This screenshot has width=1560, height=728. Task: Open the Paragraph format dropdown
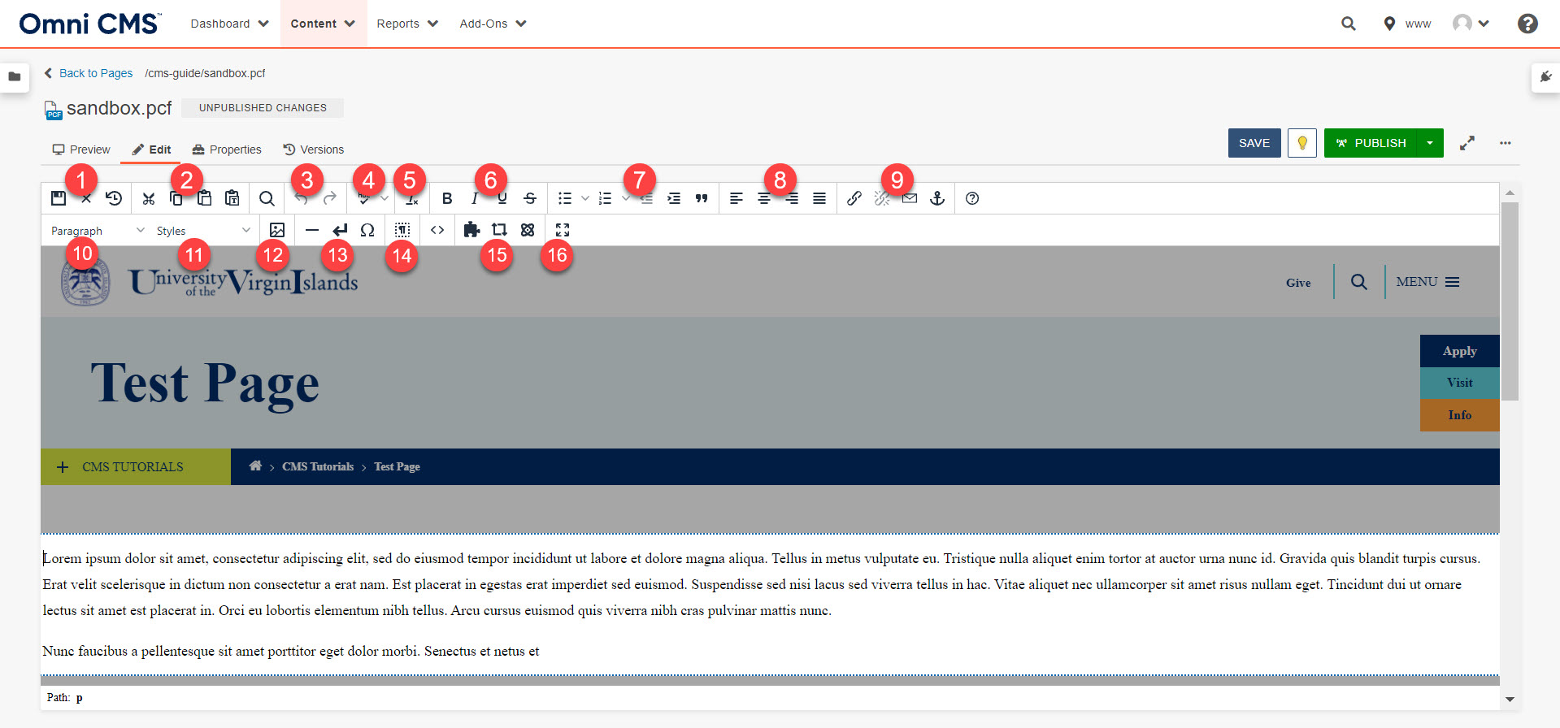(x=98, y=231)
